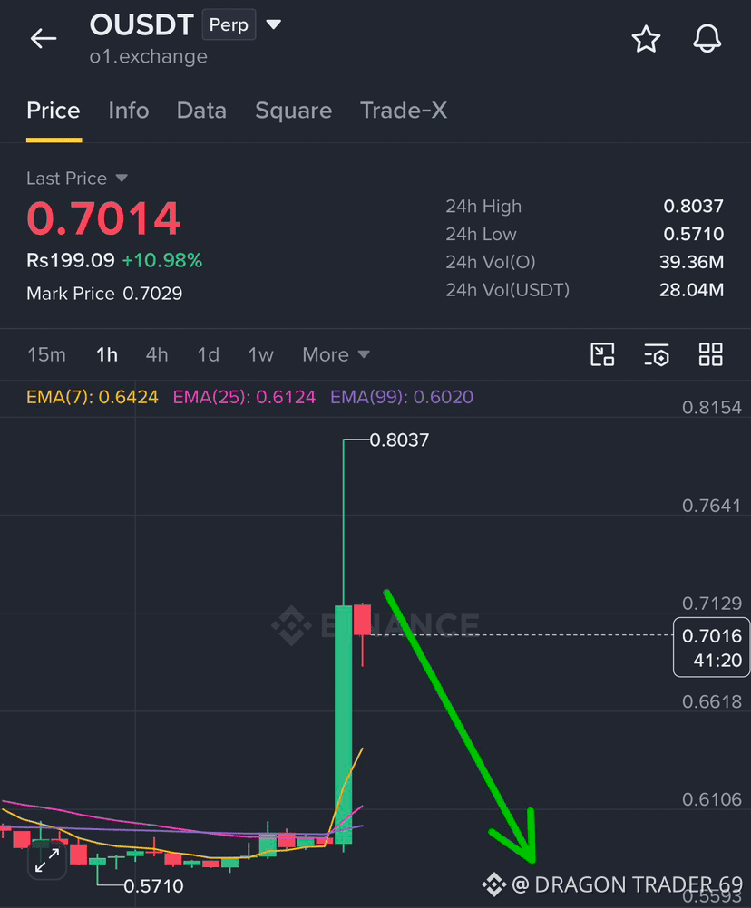Click the Perp contract badge
Screen dimensions: 751x908
(x=229, y=24)
